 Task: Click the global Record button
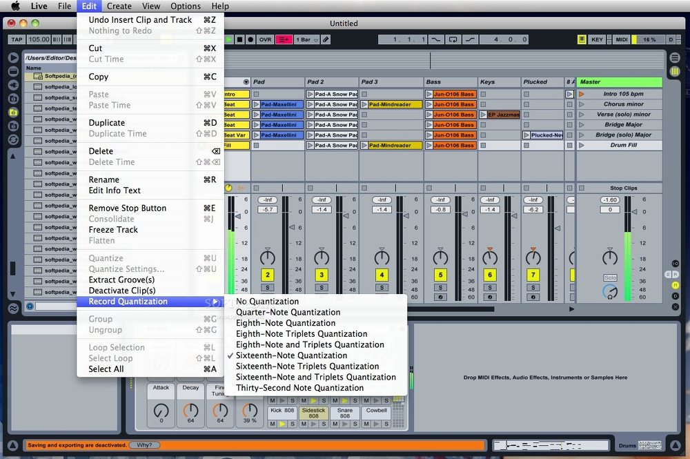(x=250, y=40)
